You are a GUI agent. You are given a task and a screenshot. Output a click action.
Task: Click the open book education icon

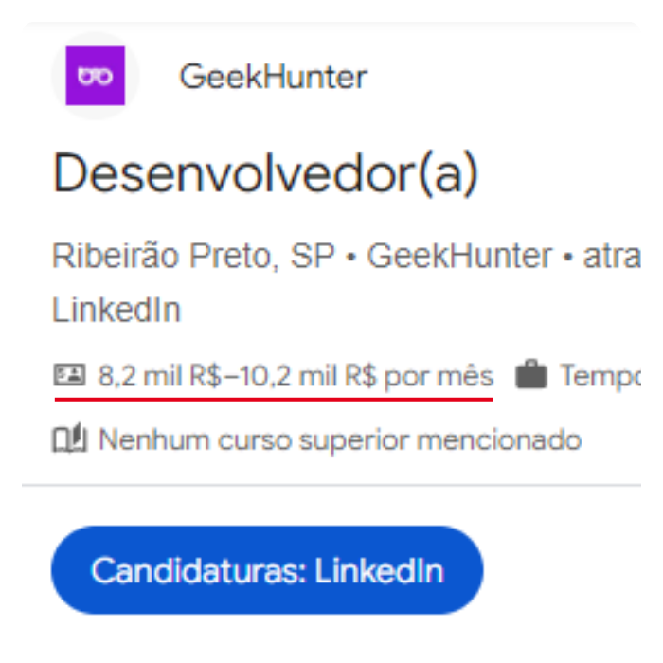[x=70, y=438]
